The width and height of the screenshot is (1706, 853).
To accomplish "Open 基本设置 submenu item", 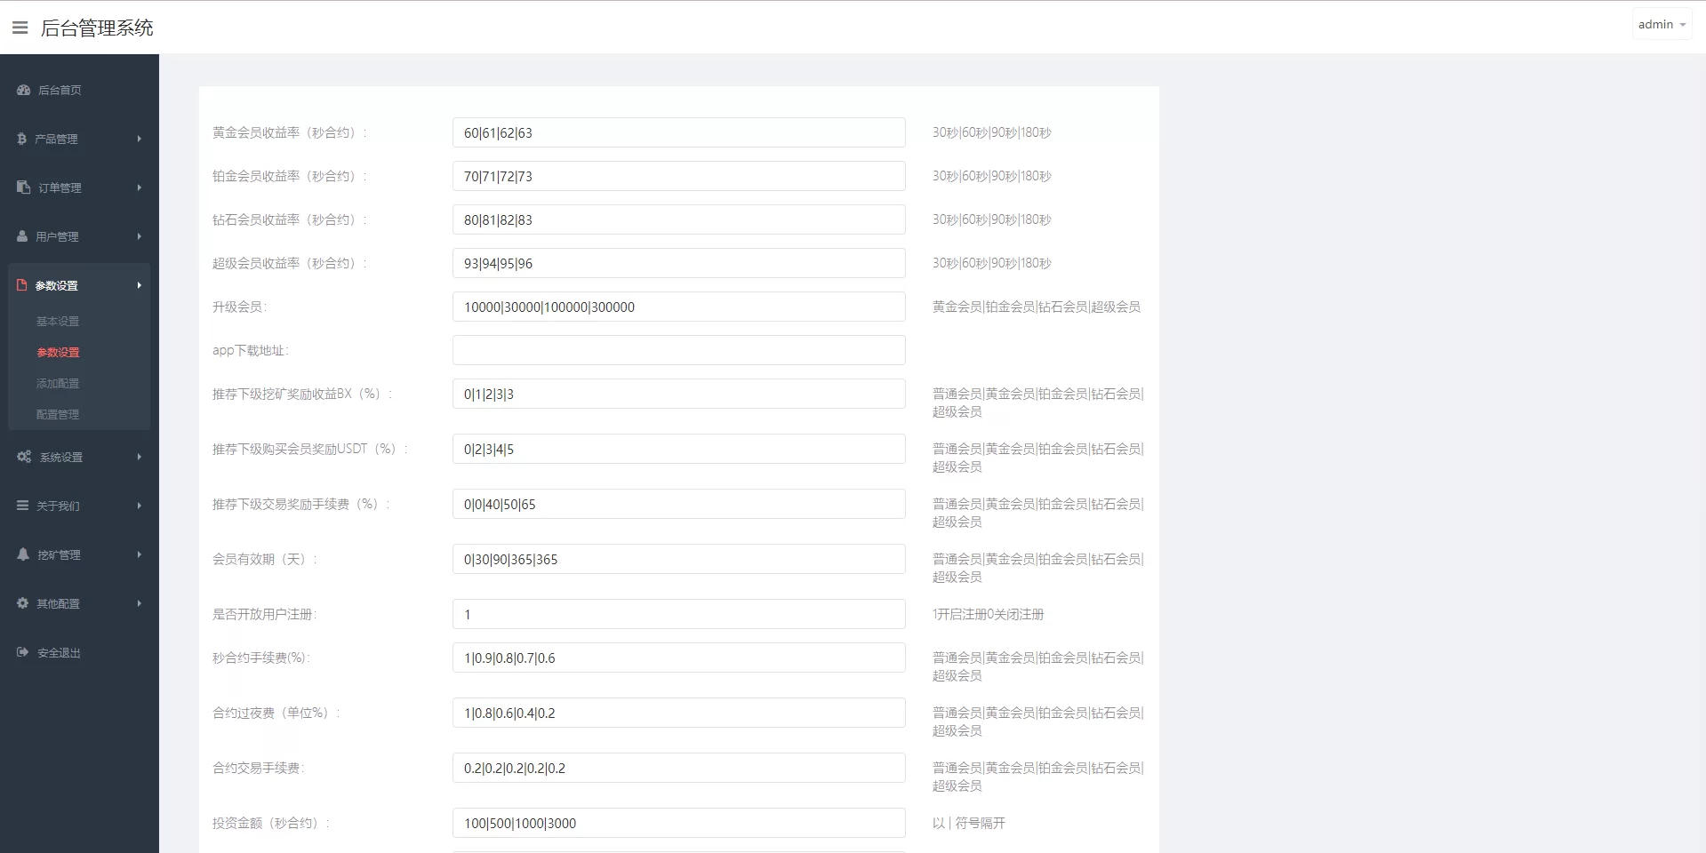I will point(58,321).
